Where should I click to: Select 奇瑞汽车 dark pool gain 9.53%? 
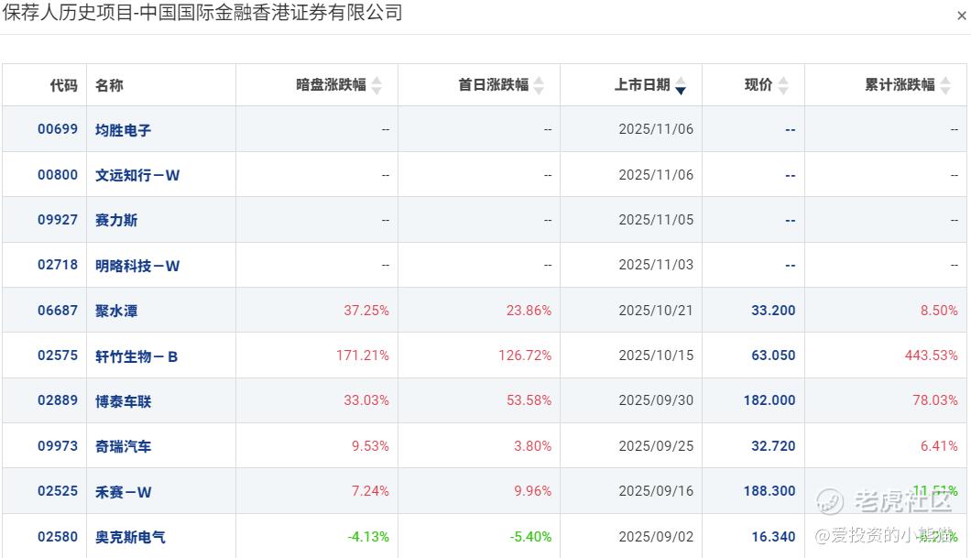point(370,445)
